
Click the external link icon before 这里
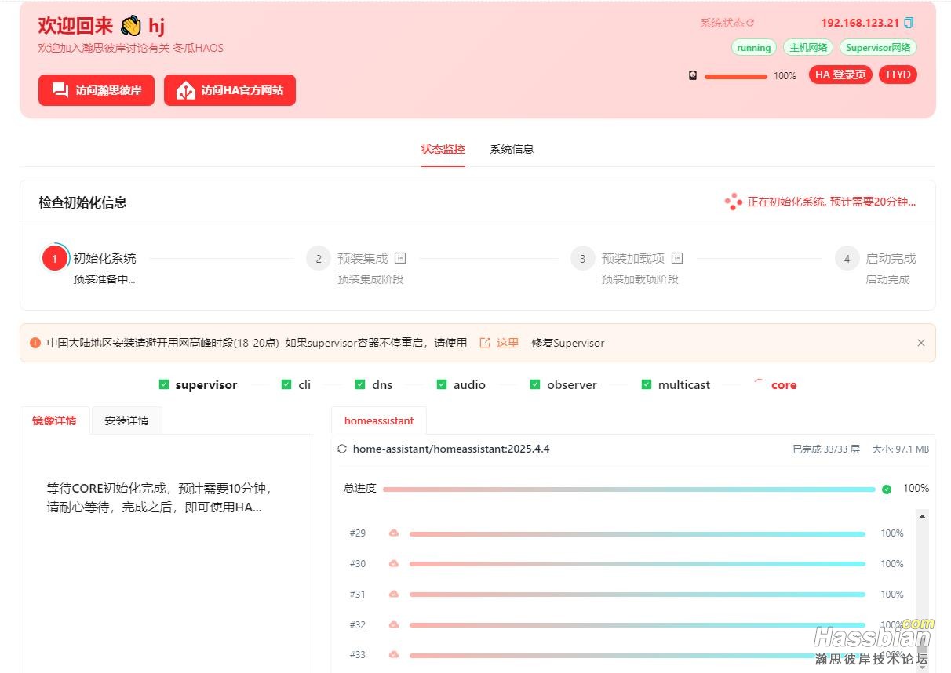point(485,343)
